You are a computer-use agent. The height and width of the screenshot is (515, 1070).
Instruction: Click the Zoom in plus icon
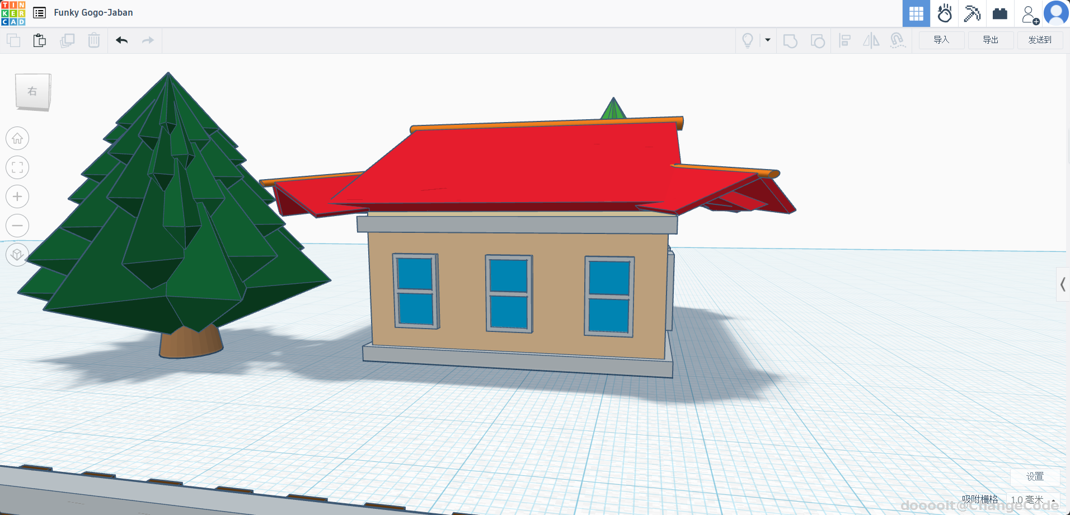pos(17,196)
